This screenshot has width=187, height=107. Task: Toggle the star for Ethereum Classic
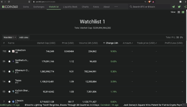coord(9,71)
